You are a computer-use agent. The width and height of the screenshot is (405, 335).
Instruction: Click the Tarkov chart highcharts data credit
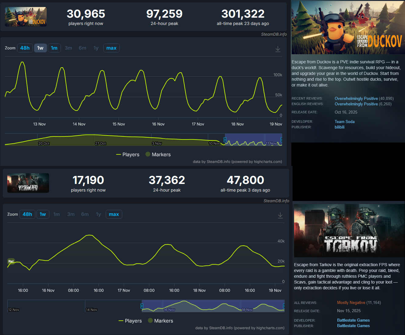pos(240,328)
